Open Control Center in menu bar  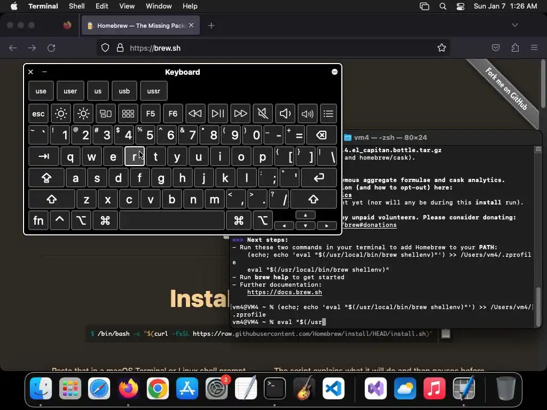[x=460, y=6]
